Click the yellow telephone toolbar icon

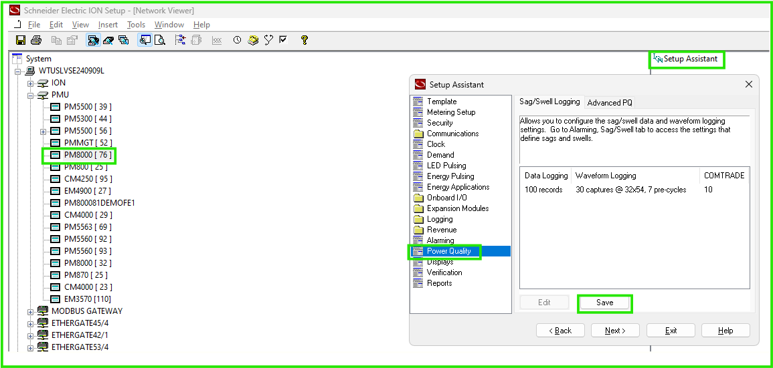pos(253,40)
